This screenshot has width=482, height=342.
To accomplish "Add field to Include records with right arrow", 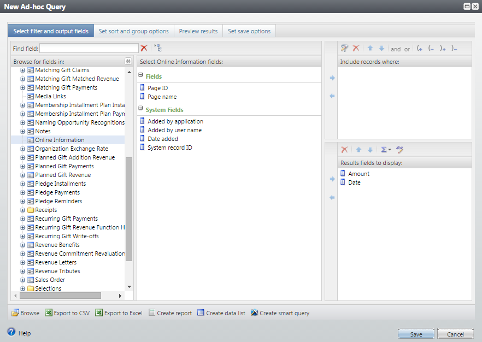I will pos(332,78).
